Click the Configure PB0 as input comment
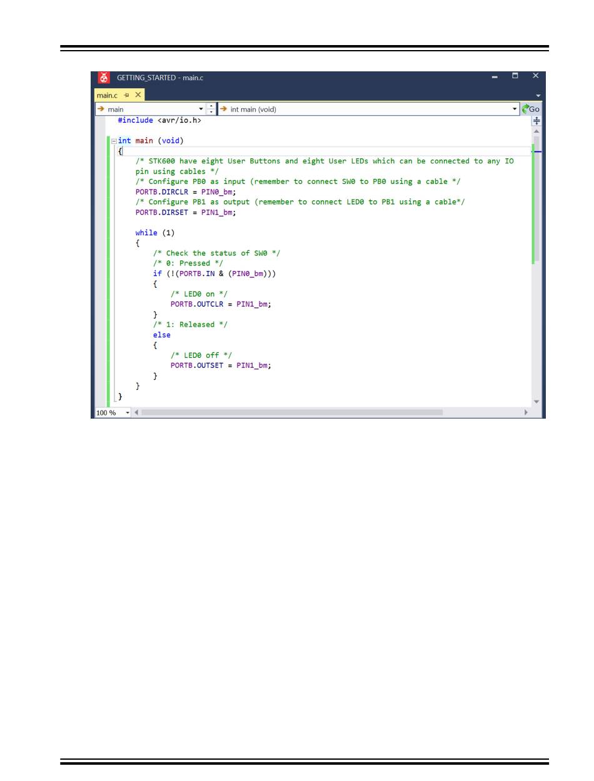Image resolution: width=594 pixels, height=781 pixels. [298, 181]
